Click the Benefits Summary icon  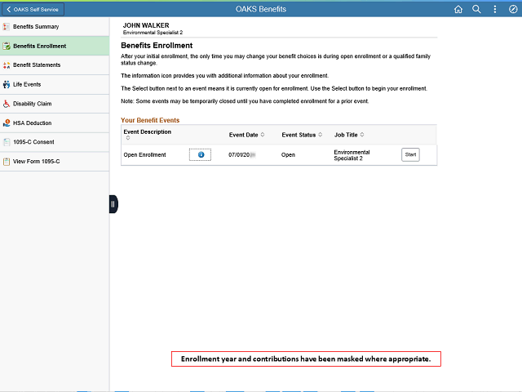point(7,27)
